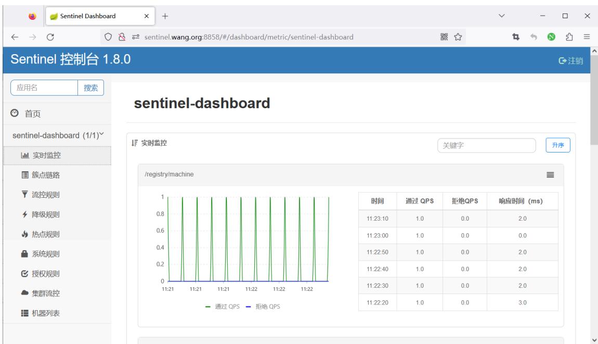This screenshot has height=344, width=598.
Task: Click the 簇点链路 list icon
Action: [x=25, y=175]
